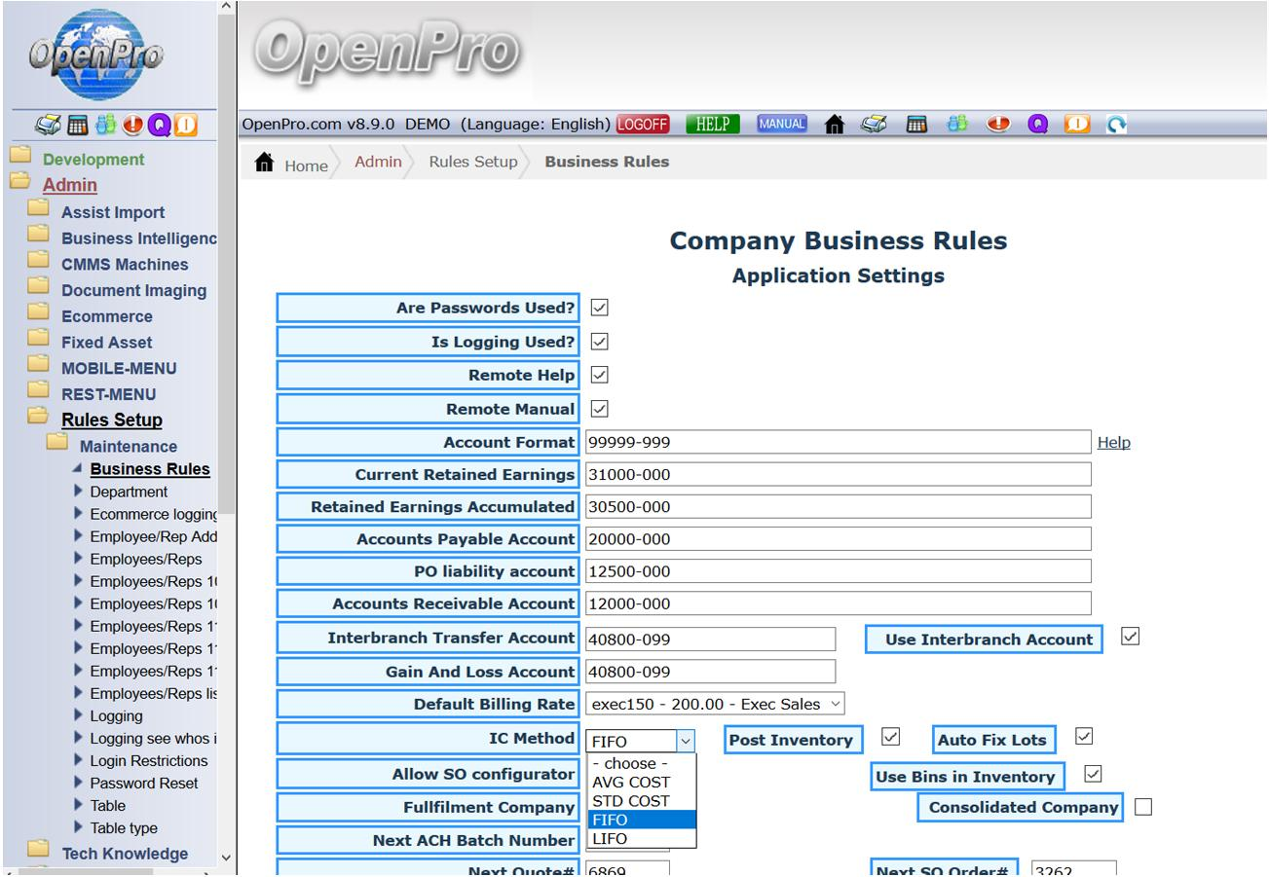Click the blue refresh arrow icon

1116,125
